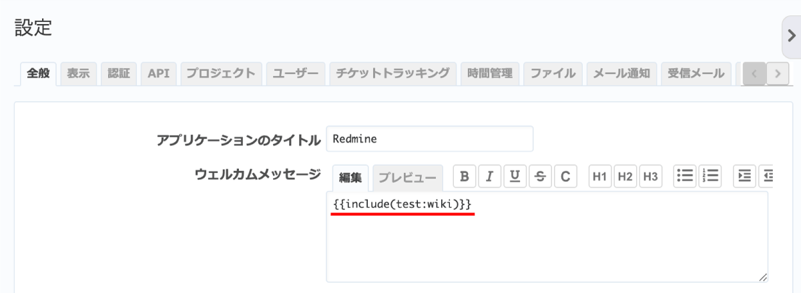Apply bold formatting in welcome message toolbar
Screen dimensions: 801x293
point(465,176)
